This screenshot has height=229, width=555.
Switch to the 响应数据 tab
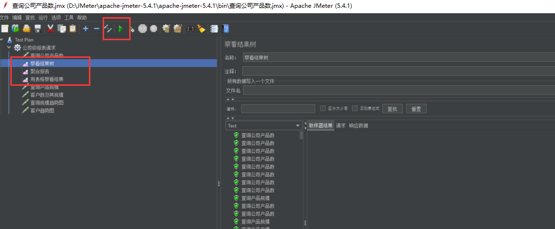(x=359, y=126)
